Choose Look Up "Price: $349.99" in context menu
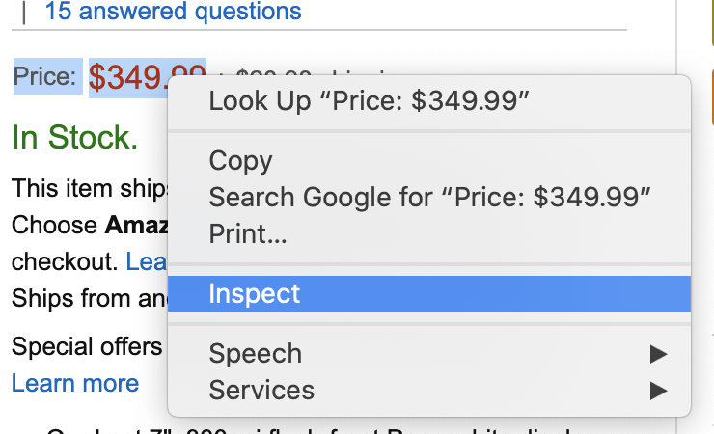The image size is (714, 434). [x=370, y=101]
